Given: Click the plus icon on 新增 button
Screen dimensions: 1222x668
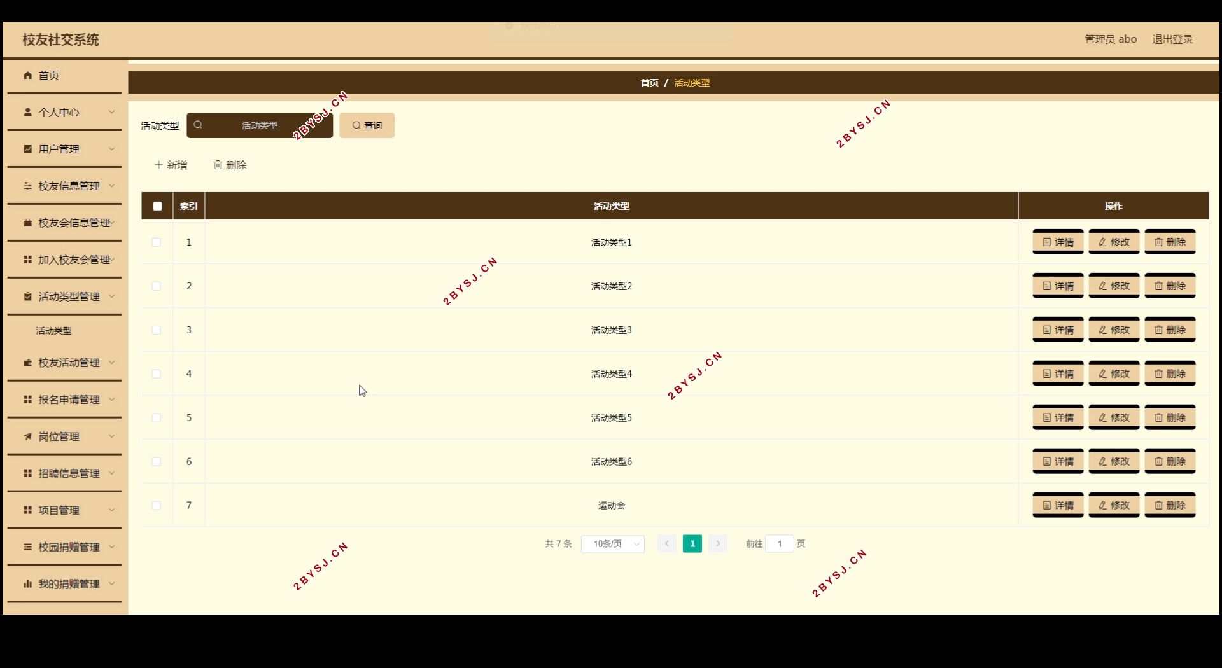Looking at the screenshot, I should click(158, 165).
